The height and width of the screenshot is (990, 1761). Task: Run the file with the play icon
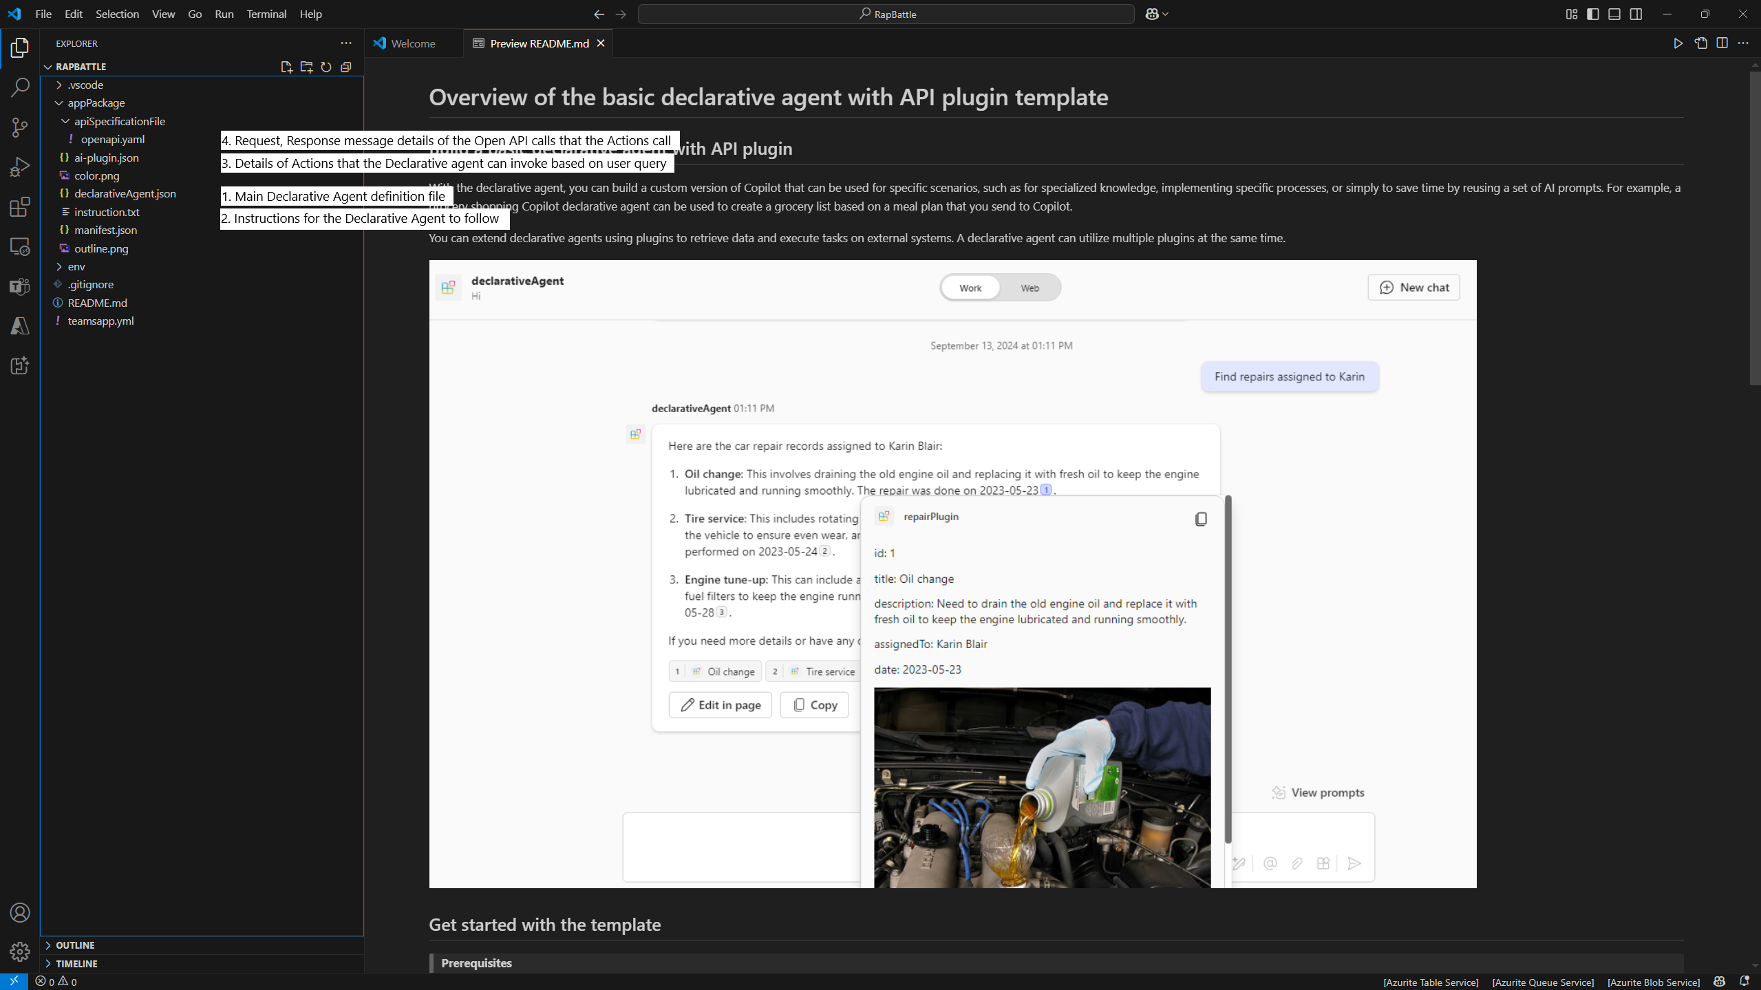(x=1678, y=43)
